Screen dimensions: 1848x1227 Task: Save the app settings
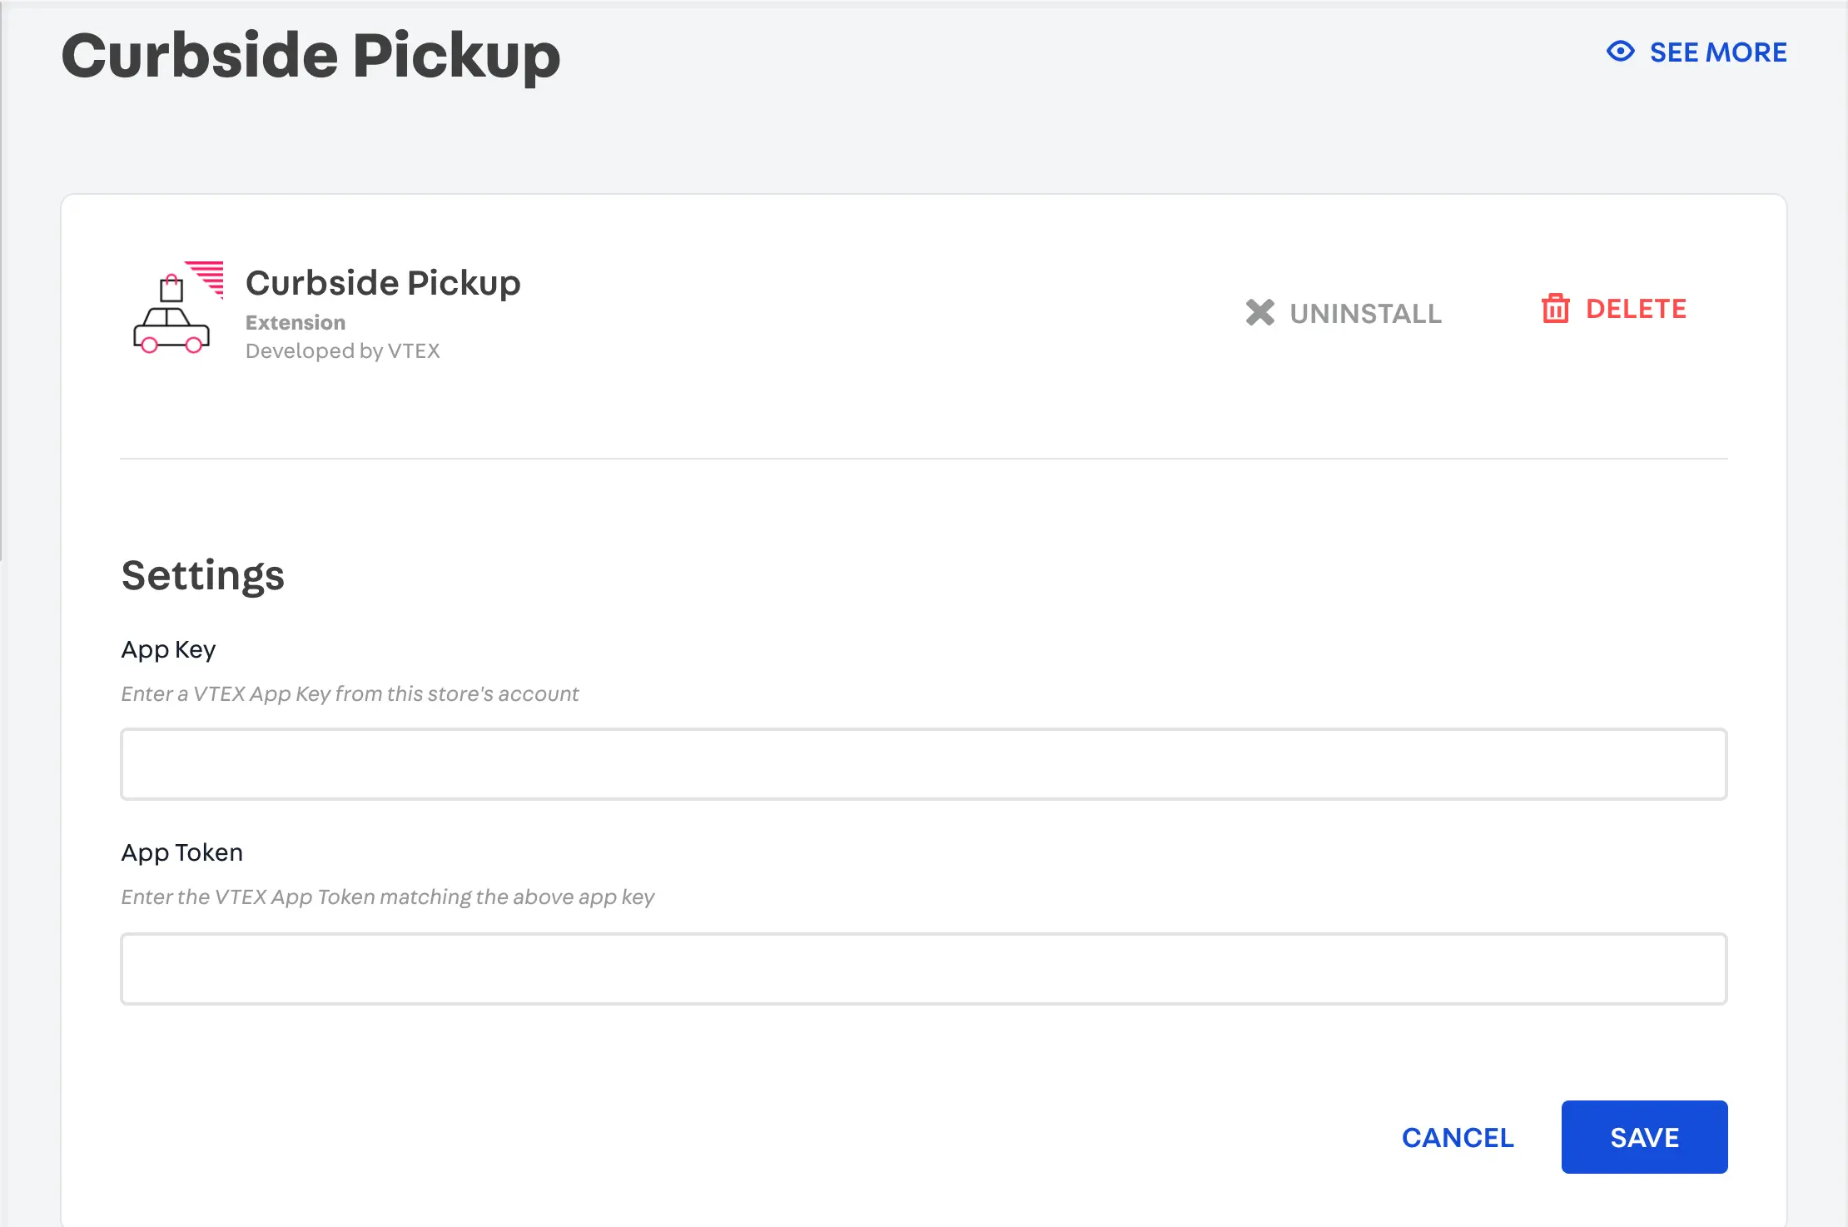1644,1137
